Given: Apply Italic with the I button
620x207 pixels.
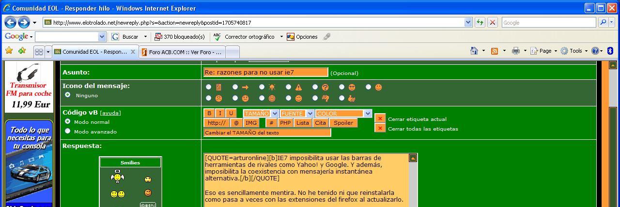Looking at the screenshot, I should 220,113.
